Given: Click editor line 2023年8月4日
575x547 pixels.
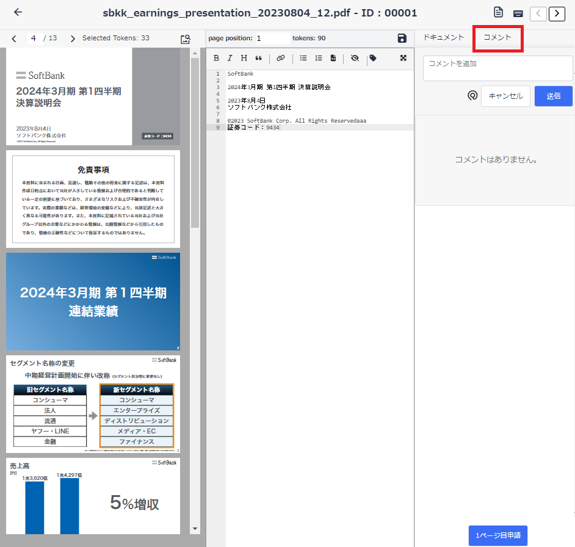Looking at the screenshot, I should point(246,101).
